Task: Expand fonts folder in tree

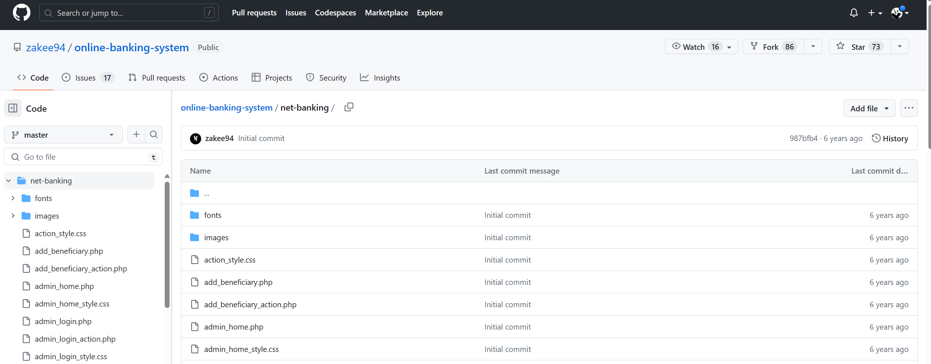Action: click(13, 198)
